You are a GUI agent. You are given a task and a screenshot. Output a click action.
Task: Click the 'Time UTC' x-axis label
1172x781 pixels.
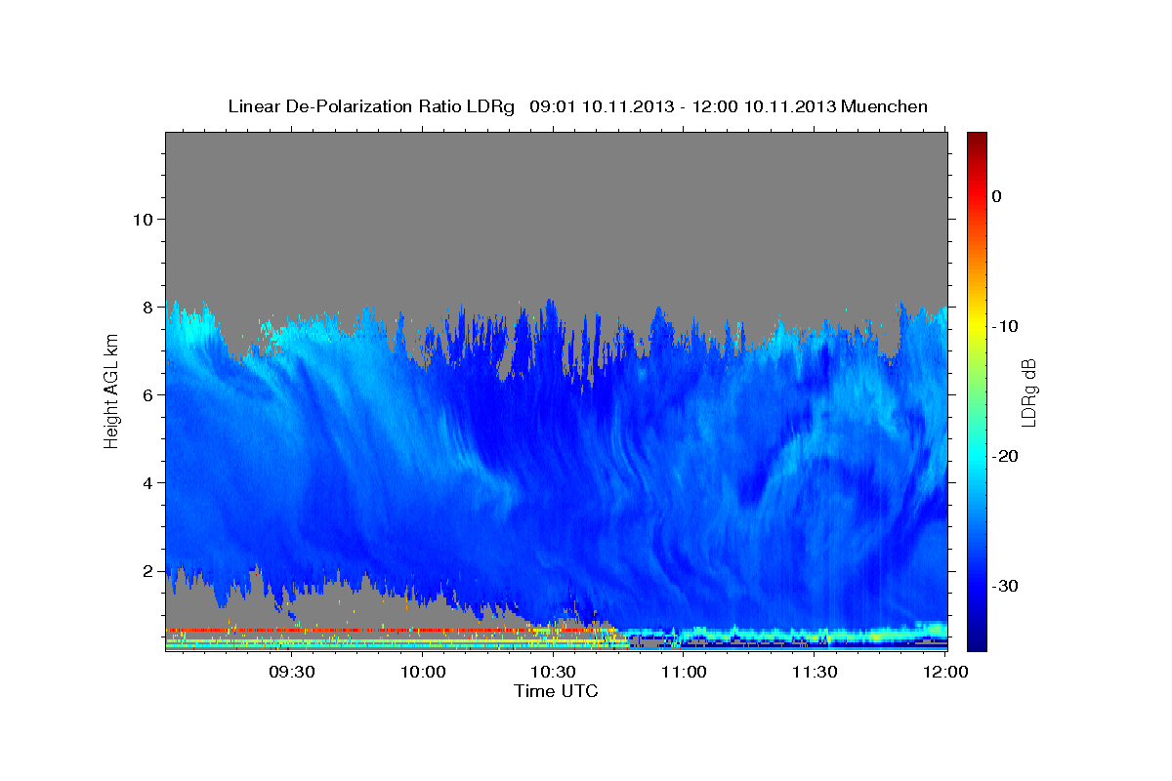556,691
